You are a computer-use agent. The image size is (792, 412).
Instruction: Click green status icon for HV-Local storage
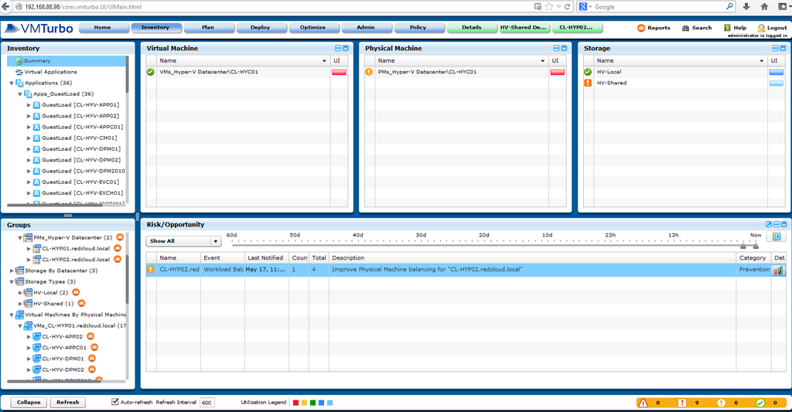[x=588, y=72]
